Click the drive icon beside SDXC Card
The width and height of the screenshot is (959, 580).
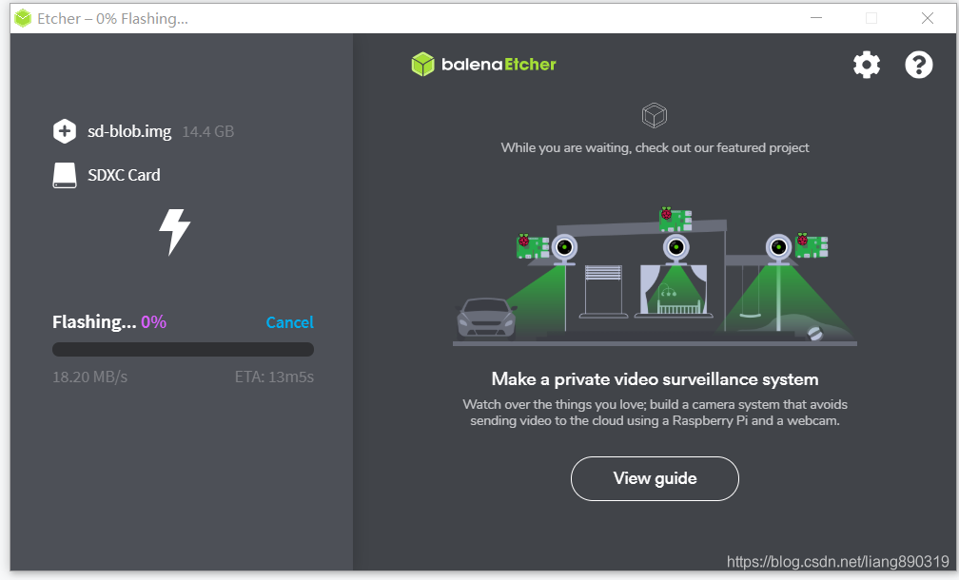pos(65,175)
